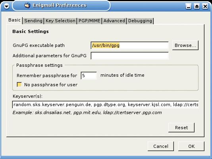212x159 pixels.
Task: Switch to the Sending tab
Action: pyautogui.click(x=33, y=21)
